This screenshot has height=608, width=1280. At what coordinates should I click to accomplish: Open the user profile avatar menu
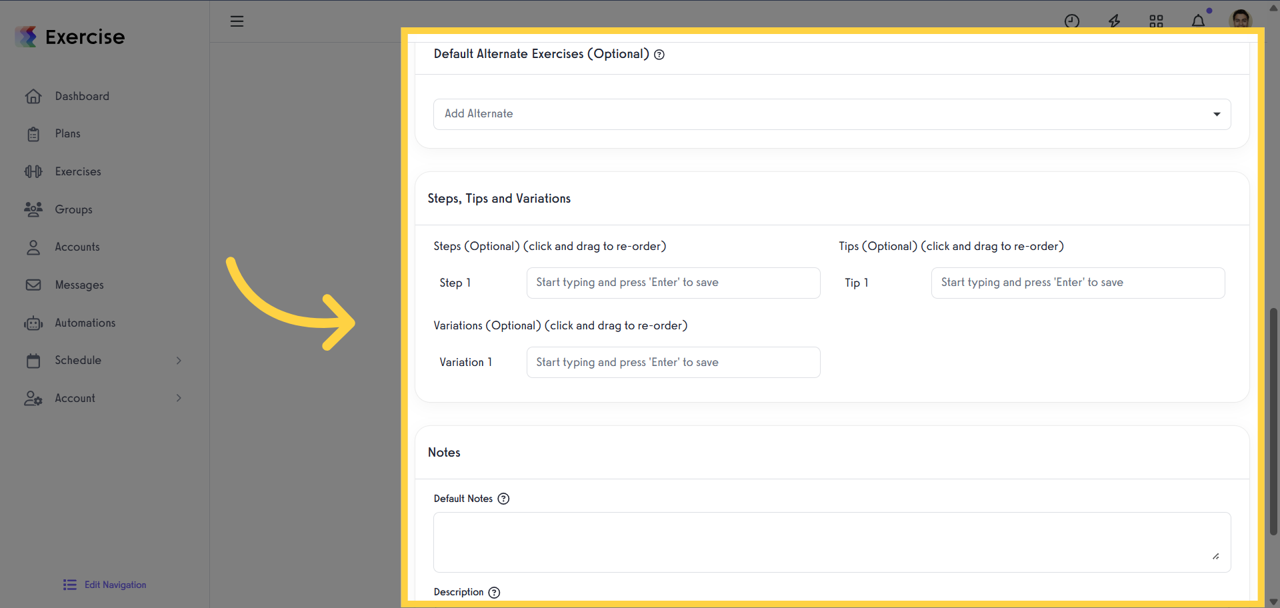[x=1241, y=19]
